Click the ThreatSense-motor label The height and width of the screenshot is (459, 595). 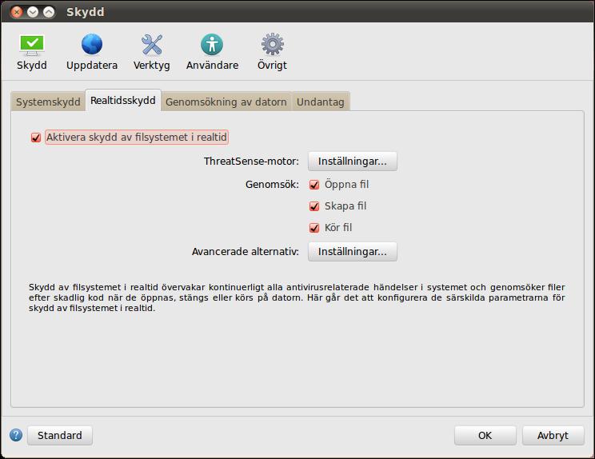pyautogui.click(x=251, y=162)
